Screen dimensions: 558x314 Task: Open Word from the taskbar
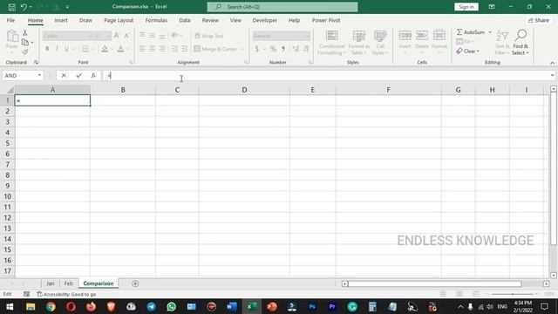coord(232,306)
